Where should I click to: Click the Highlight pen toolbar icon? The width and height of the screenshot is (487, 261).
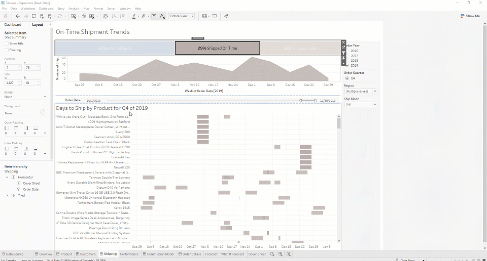pos(134,16)
